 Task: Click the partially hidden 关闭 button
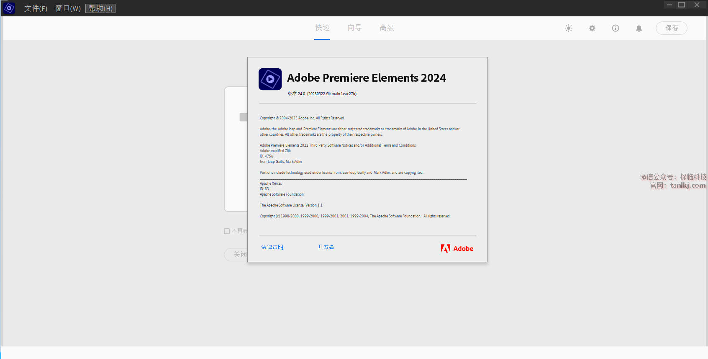pyautogui.click(x=236, y=255)
